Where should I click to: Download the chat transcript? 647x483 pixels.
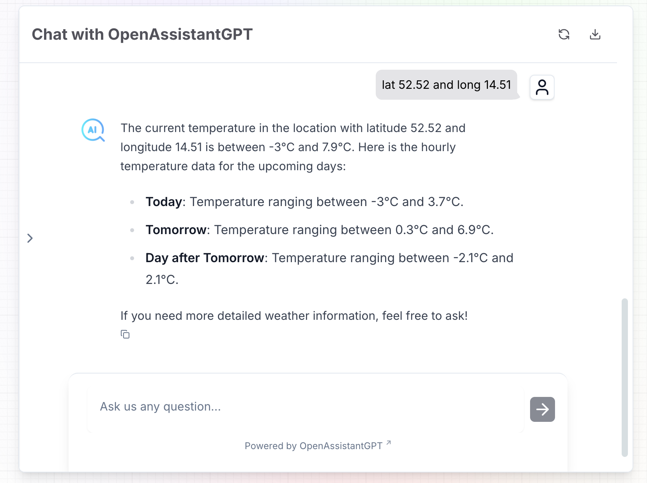tap(595, 35)
